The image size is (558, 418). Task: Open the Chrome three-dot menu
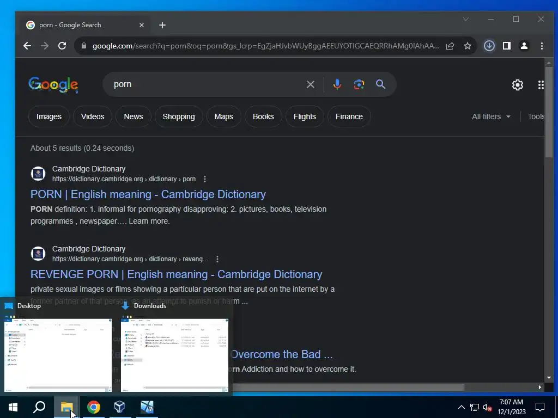pos(542,46)
